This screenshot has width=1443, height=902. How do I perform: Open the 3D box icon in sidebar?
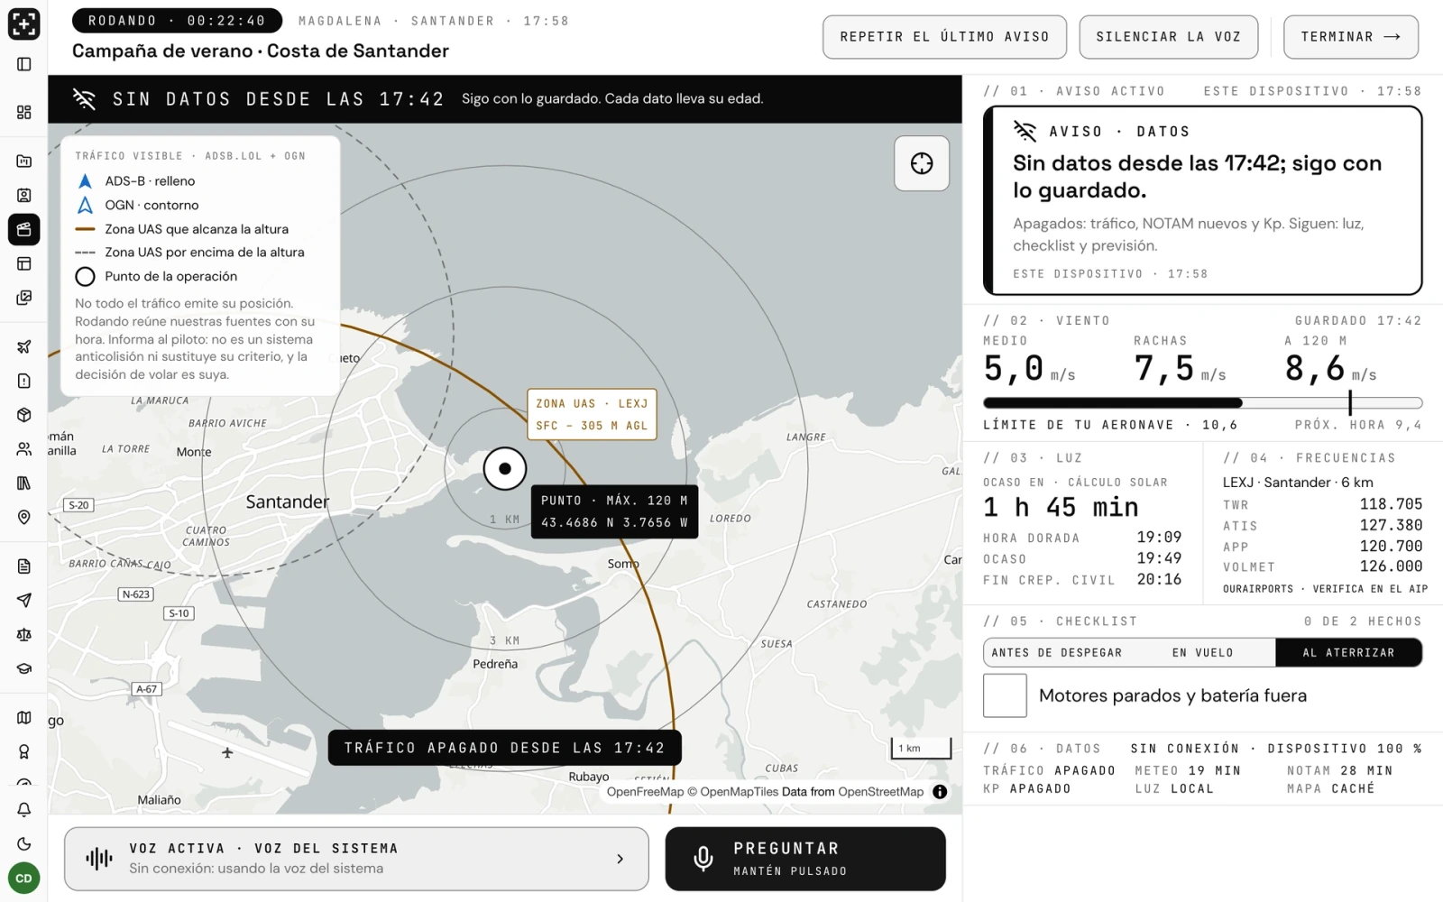coord(24,415)
